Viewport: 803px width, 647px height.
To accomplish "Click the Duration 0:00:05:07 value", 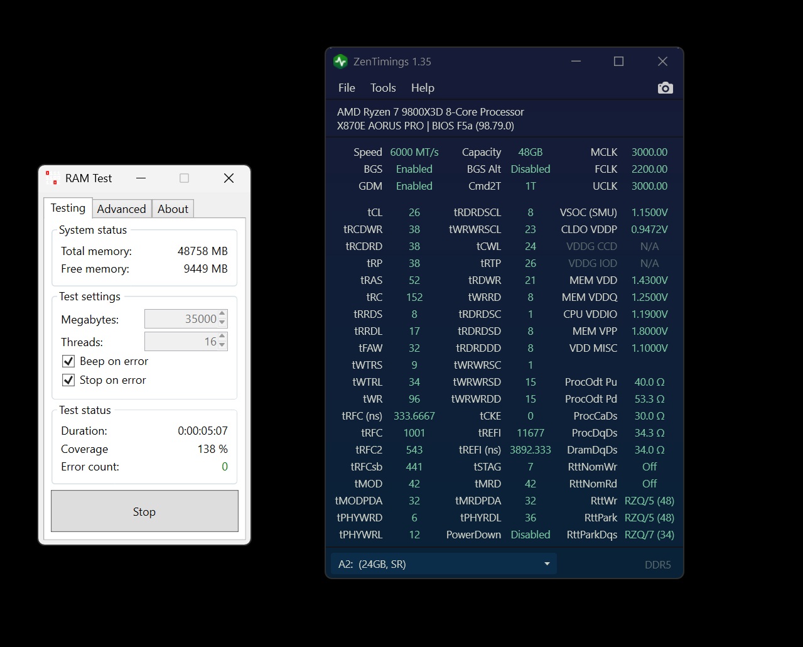I will point(203,431).
